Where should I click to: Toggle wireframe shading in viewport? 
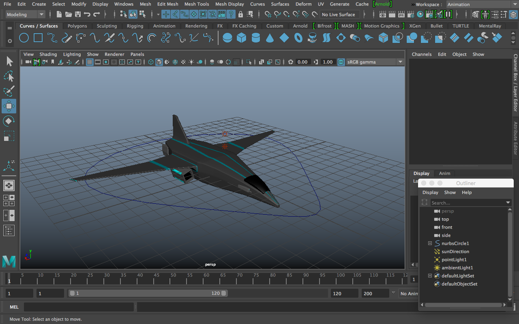click(x=151, y=62)
